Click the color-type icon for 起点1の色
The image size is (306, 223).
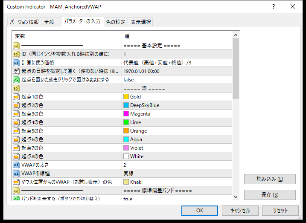click(16, 97)
